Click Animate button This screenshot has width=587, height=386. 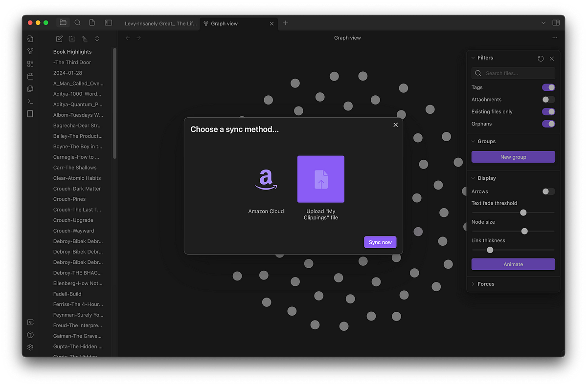coord(513,264)
